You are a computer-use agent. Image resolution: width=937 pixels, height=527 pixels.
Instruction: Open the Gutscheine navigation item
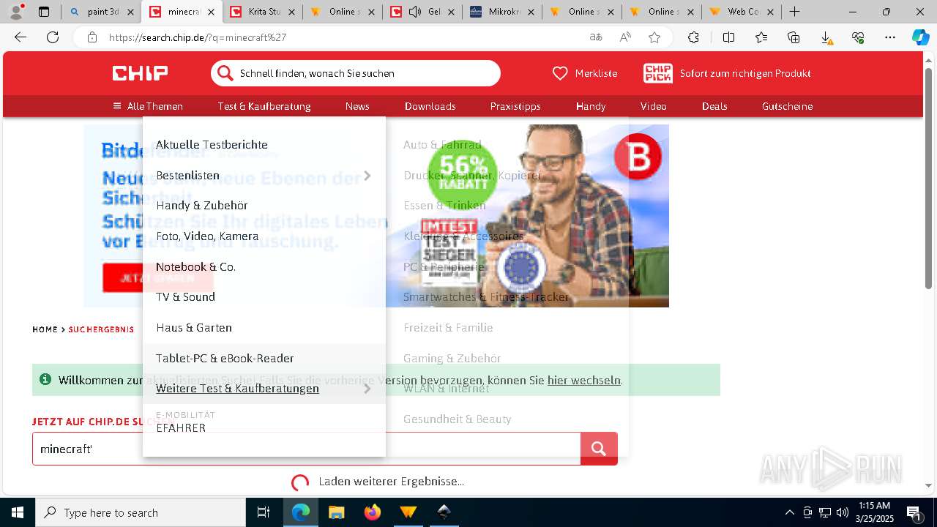coord(787,106)
